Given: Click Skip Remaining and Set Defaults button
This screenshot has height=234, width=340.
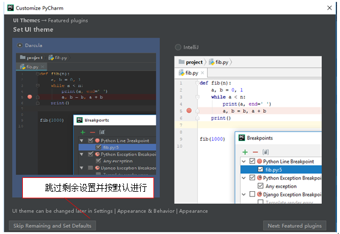Looking at the screenshot, I should (52, 226).
